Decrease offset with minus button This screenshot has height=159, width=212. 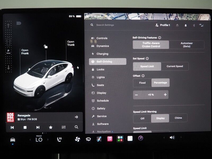pos(136,95)
